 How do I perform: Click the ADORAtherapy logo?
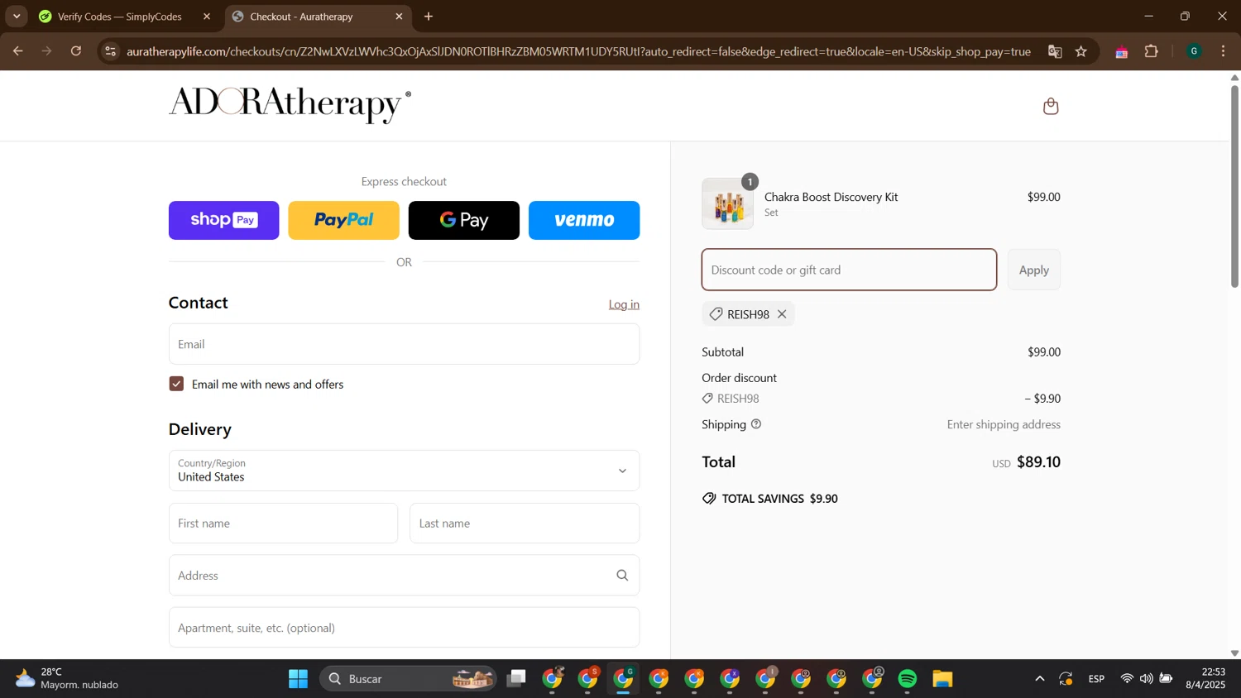pos(290,104)
